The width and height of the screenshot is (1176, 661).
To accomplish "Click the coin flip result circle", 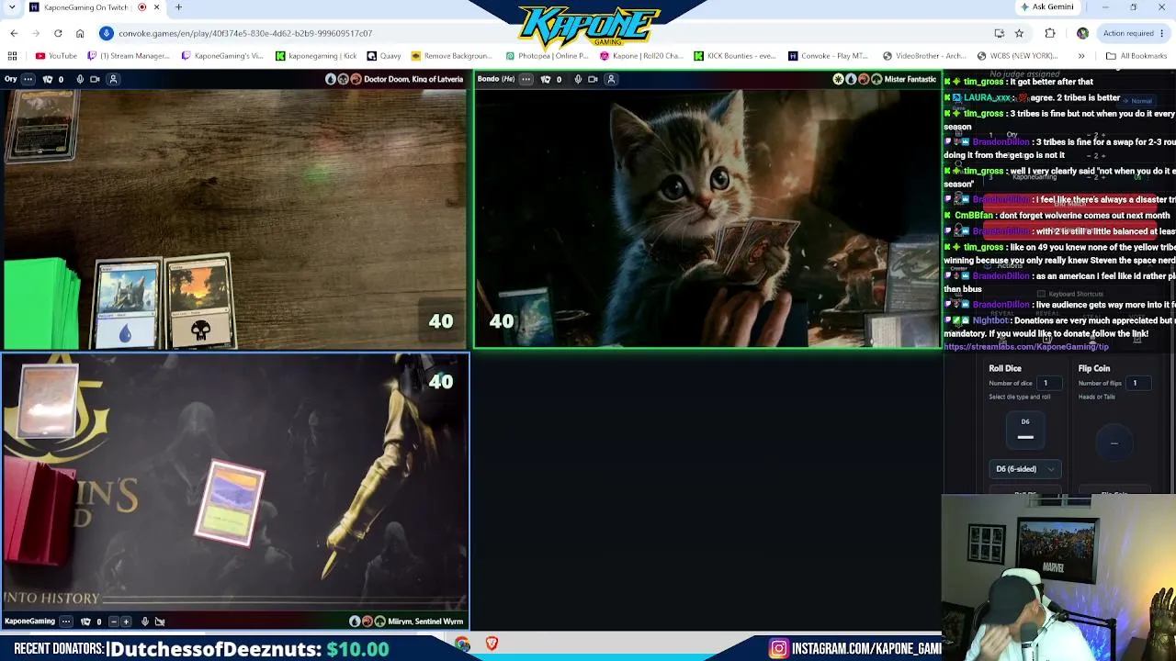I will [1114, 443].
